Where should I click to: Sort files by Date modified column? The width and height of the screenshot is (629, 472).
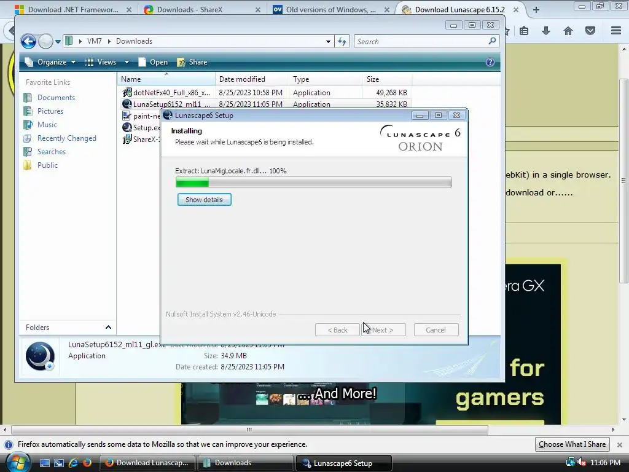(x=252, y=79)
